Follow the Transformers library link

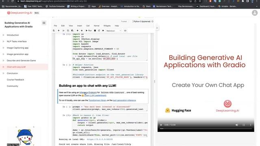[97, 101]
